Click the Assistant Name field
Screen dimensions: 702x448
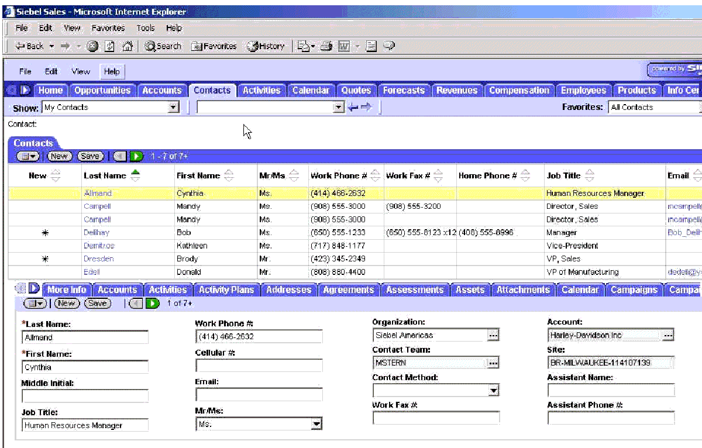pyautogui.click(x=611, y=390)
